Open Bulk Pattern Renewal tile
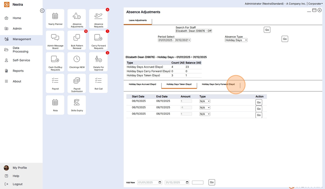 pos(77,40)
